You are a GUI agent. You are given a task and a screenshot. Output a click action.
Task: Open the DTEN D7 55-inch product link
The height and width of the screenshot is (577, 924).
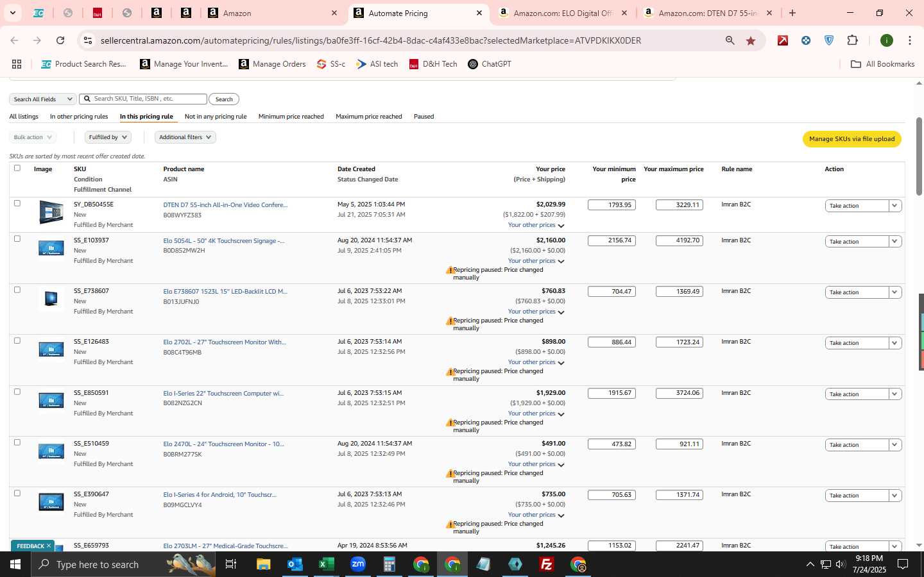[x=225, y=205]
